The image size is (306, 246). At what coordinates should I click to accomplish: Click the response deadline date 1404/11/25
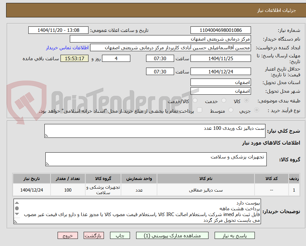pyautogui.click(x=220, y=58)
